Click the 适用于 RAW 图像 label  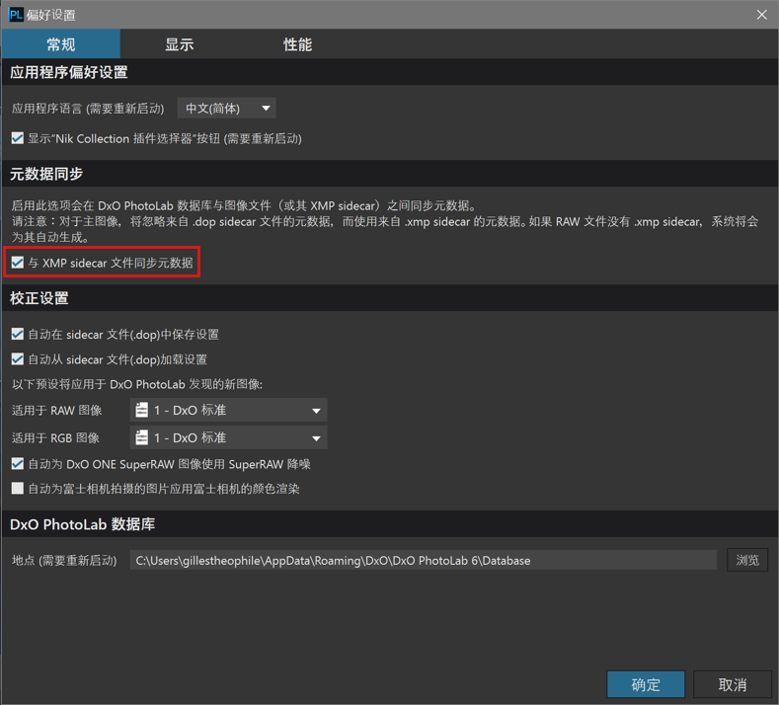click(57, 411)
